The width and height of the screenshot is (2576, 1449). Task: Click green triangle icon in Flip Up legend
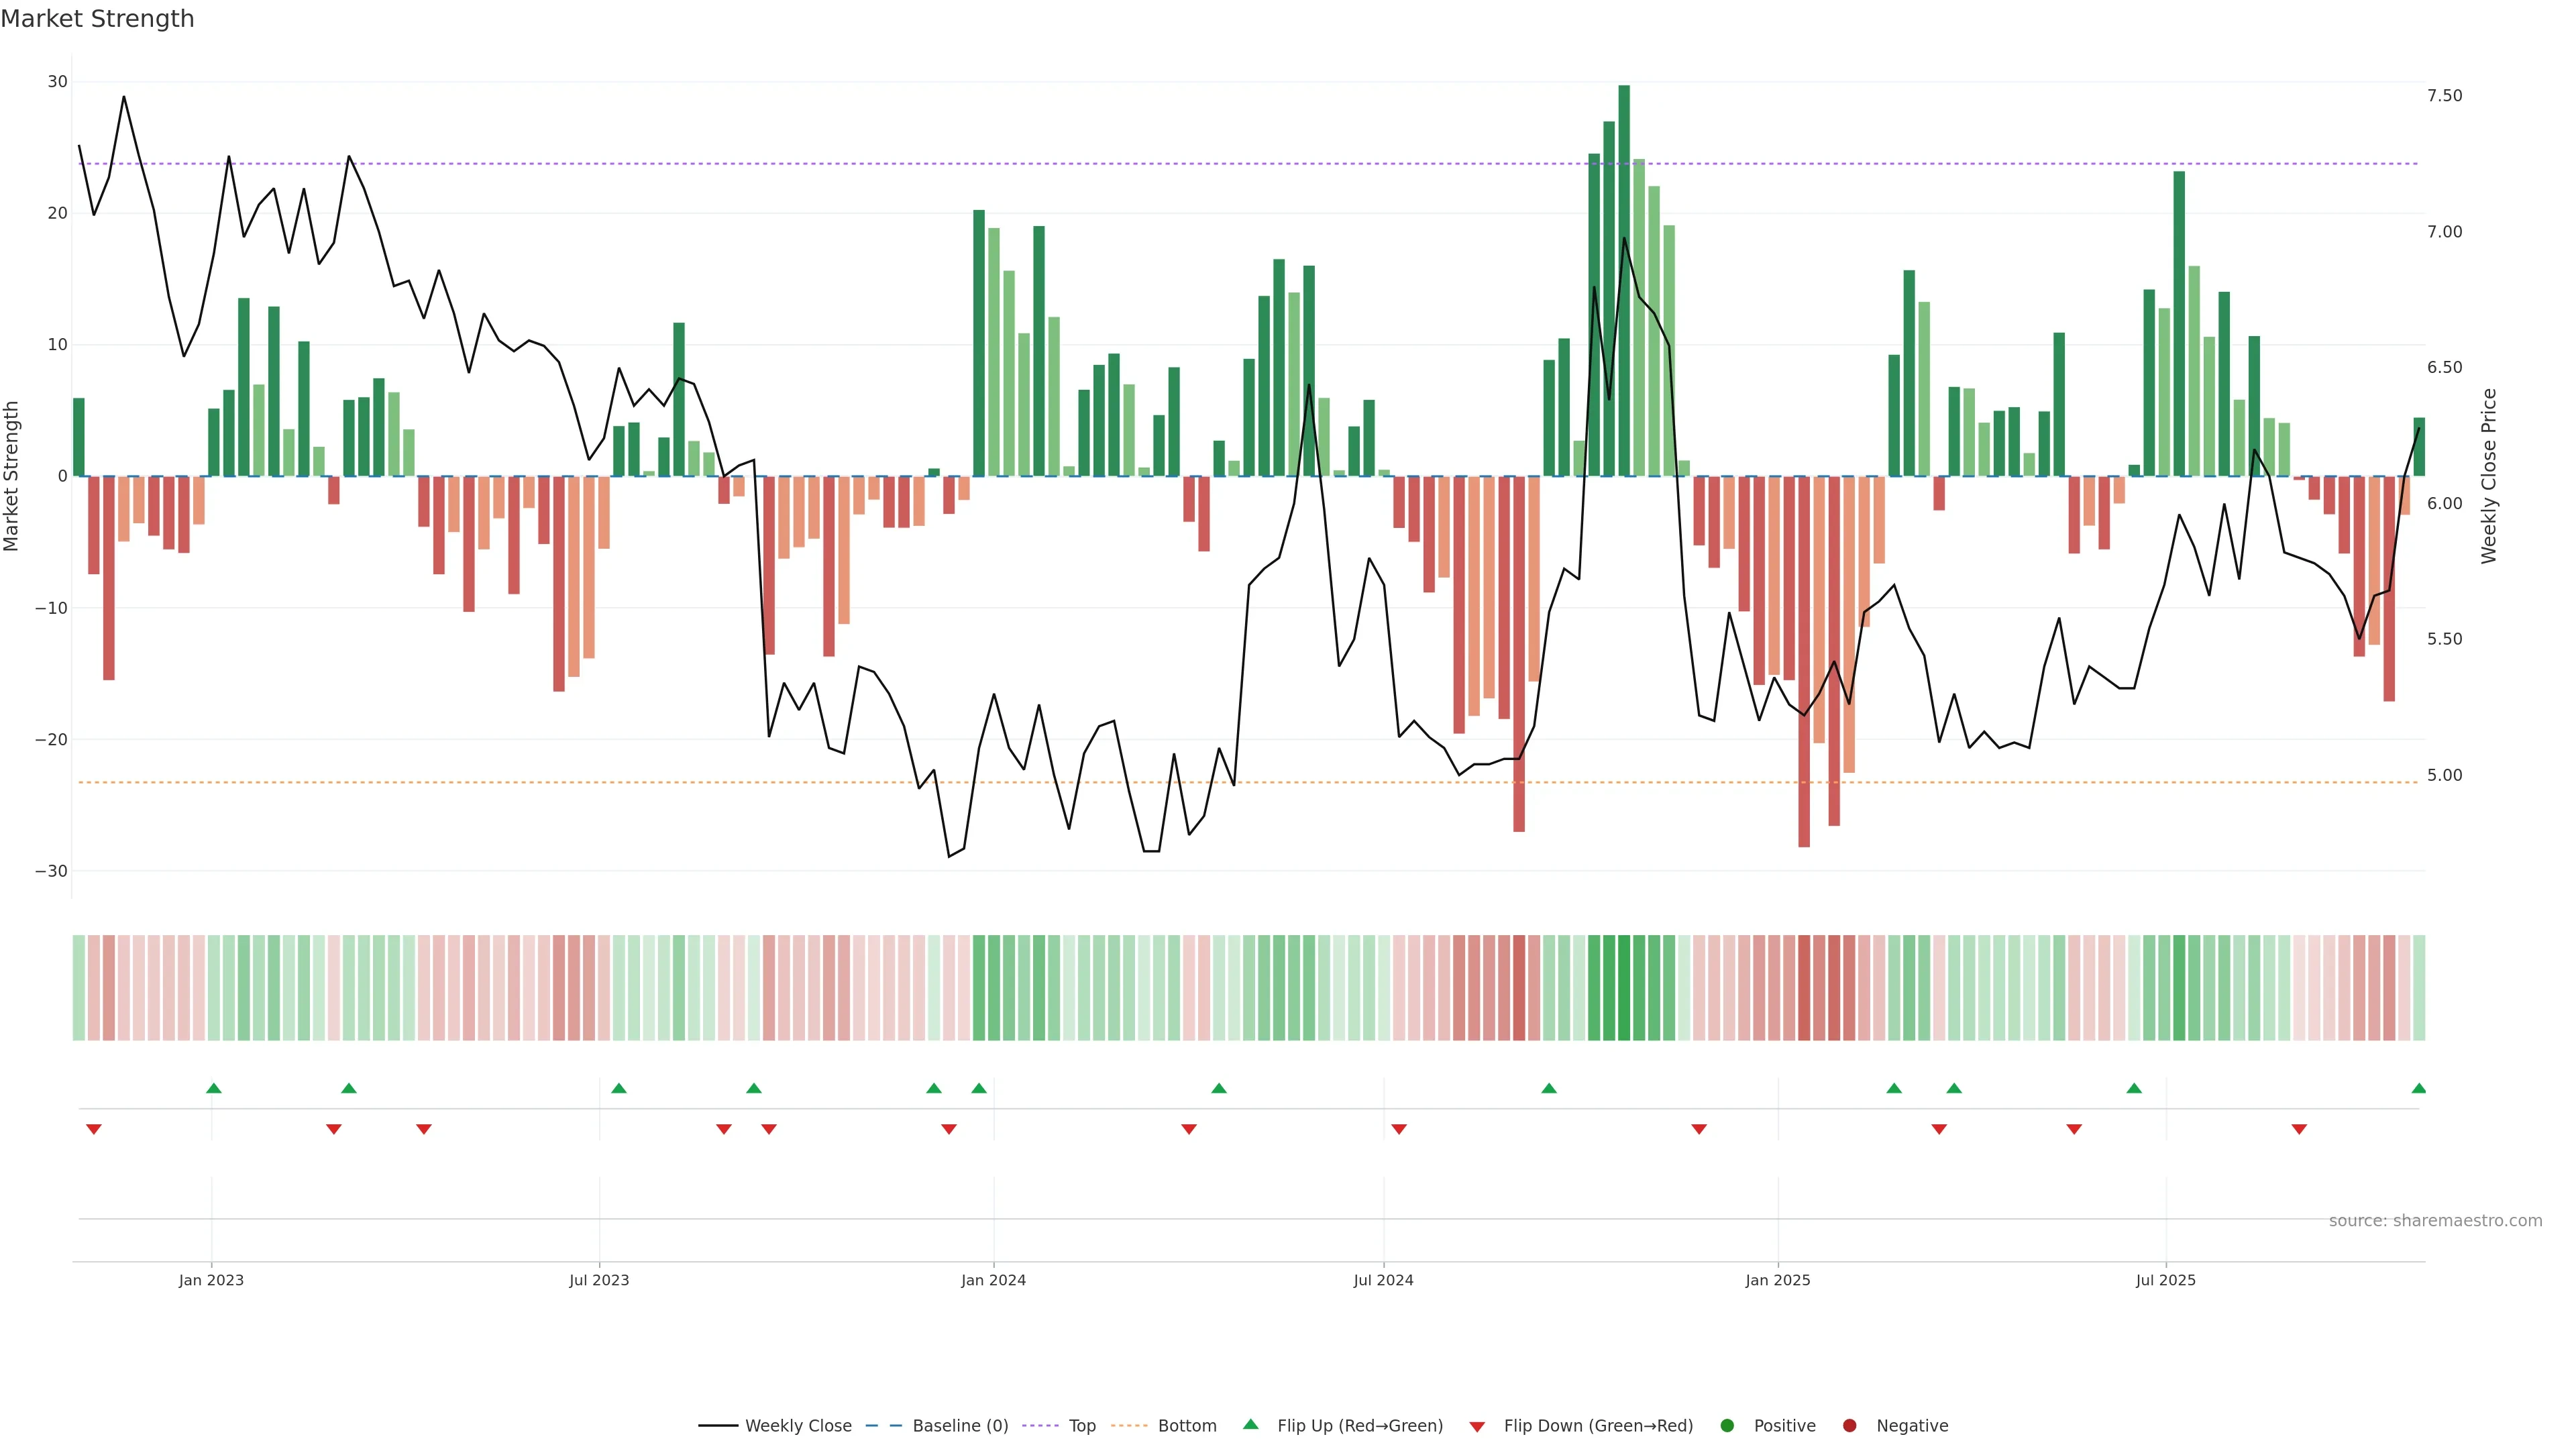[1250, 1424]
